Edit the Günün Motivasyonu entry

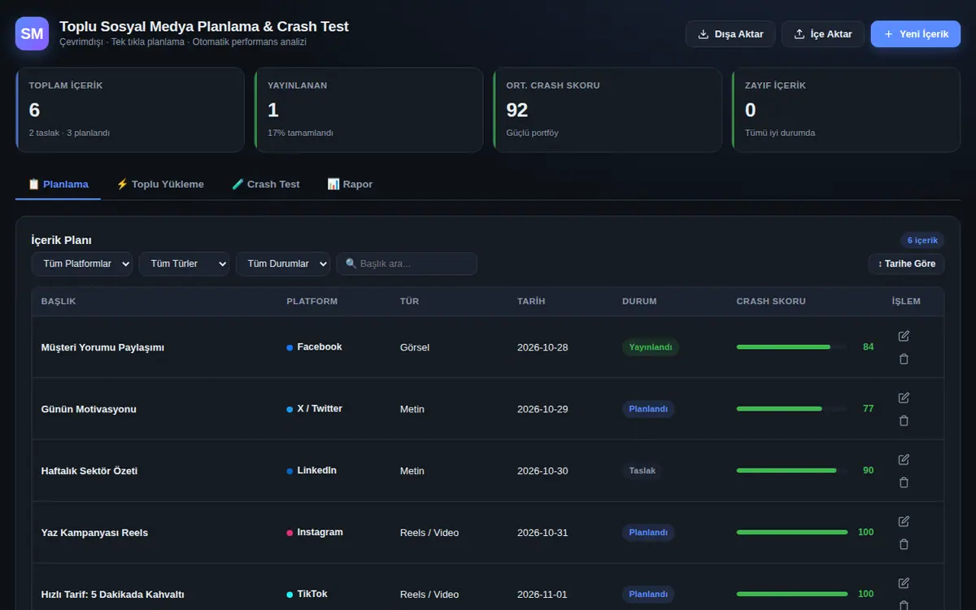point(904,398)
